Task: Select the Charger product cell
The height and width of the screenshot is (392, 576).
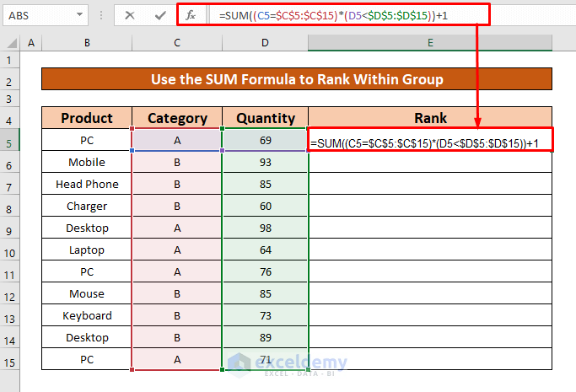Action: coord(87,206)
